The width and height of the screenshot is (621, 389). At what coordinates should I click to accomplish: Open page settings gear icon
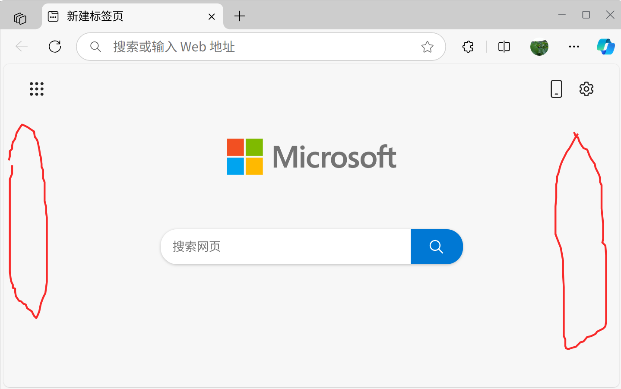[586, 89]
